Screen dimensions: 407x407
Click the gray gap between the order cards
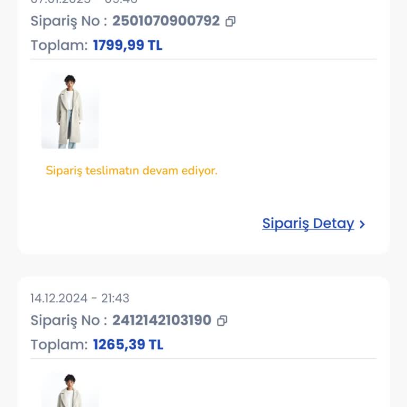click(x=203, y=265)
